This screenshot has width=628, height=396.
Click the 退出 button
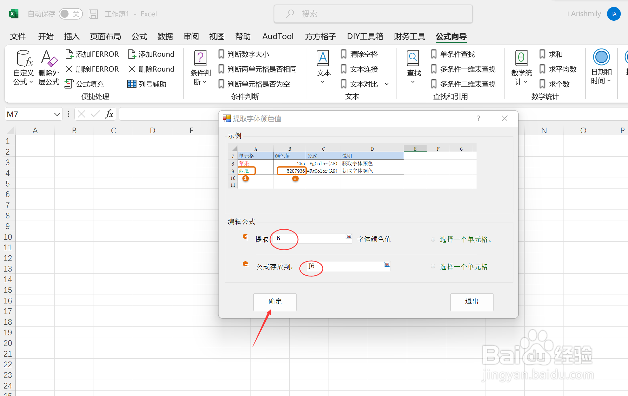pos(472,302)
